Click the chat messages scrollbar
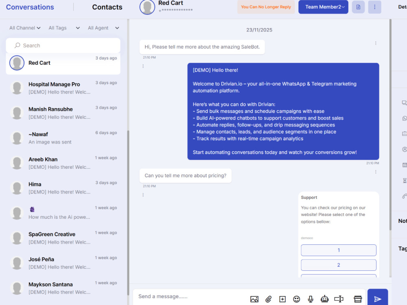407x305 pixels. pyautogui.click(x=390, y=124)
